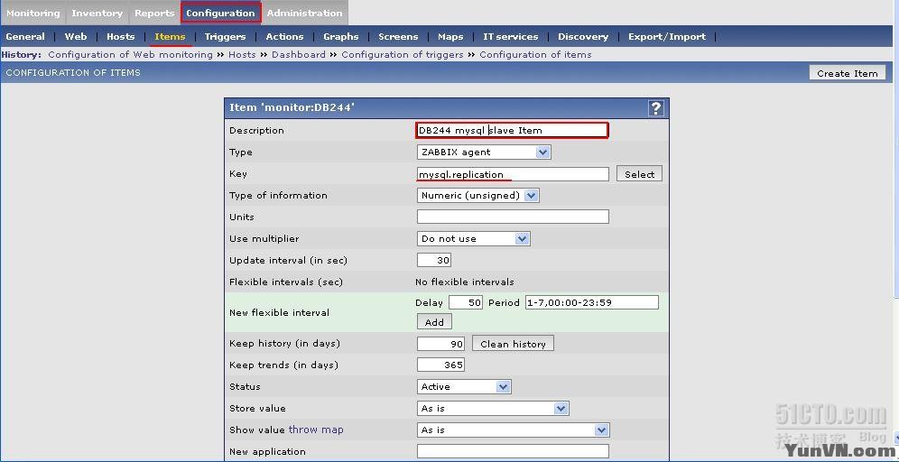Go to IT services submenu
The width and height of the screenshot is (899, 462).
[x=510, y=37]
